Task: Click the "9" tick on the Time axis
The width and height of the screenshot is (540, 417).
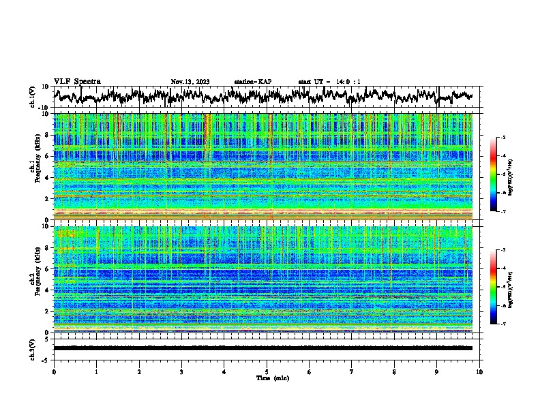Action: tap(436, 372)
